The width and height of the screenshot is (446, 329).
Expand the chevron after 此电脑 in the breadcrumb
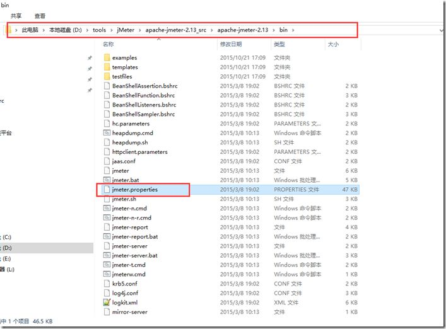click(x=44, y=30)
